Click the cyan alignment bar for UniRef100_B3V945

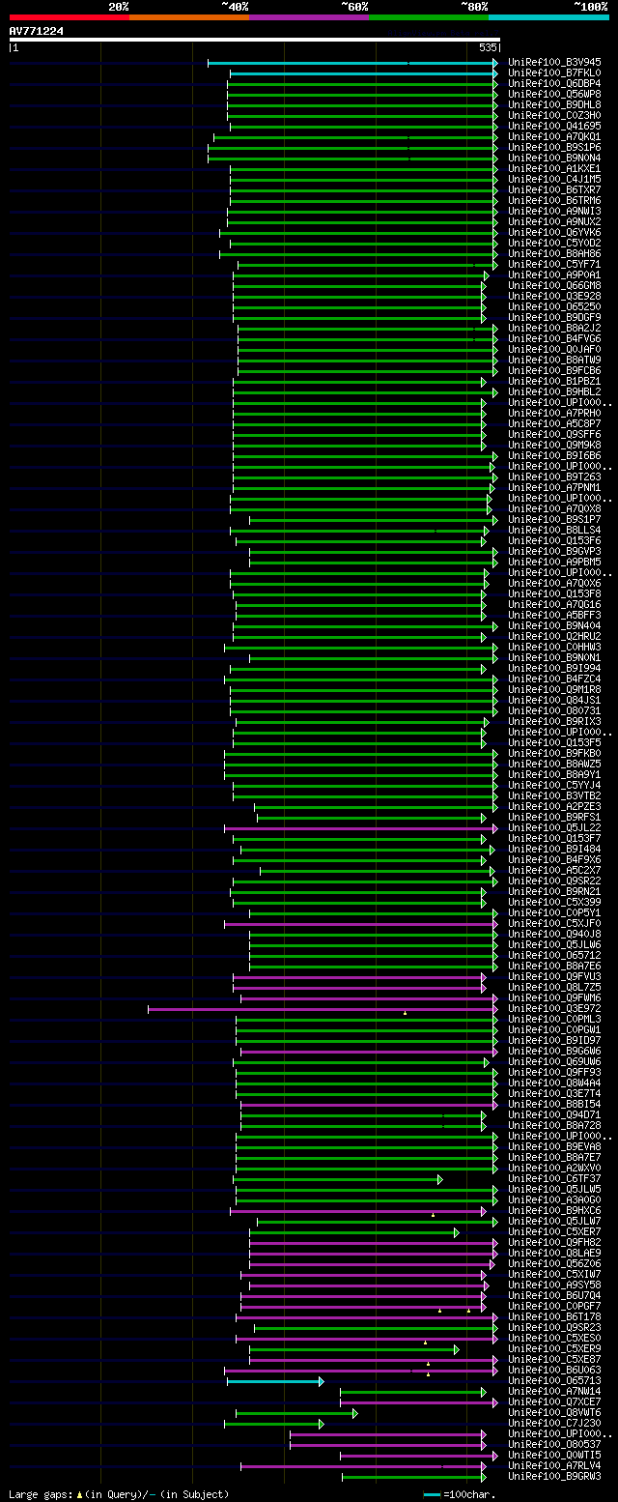click(352, 62)
